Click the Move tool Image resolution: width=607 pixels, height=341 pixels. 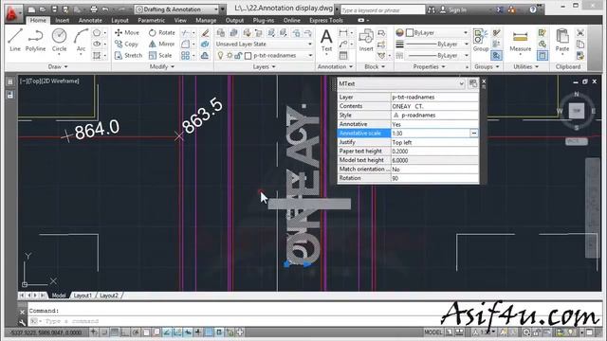point(127,33)
